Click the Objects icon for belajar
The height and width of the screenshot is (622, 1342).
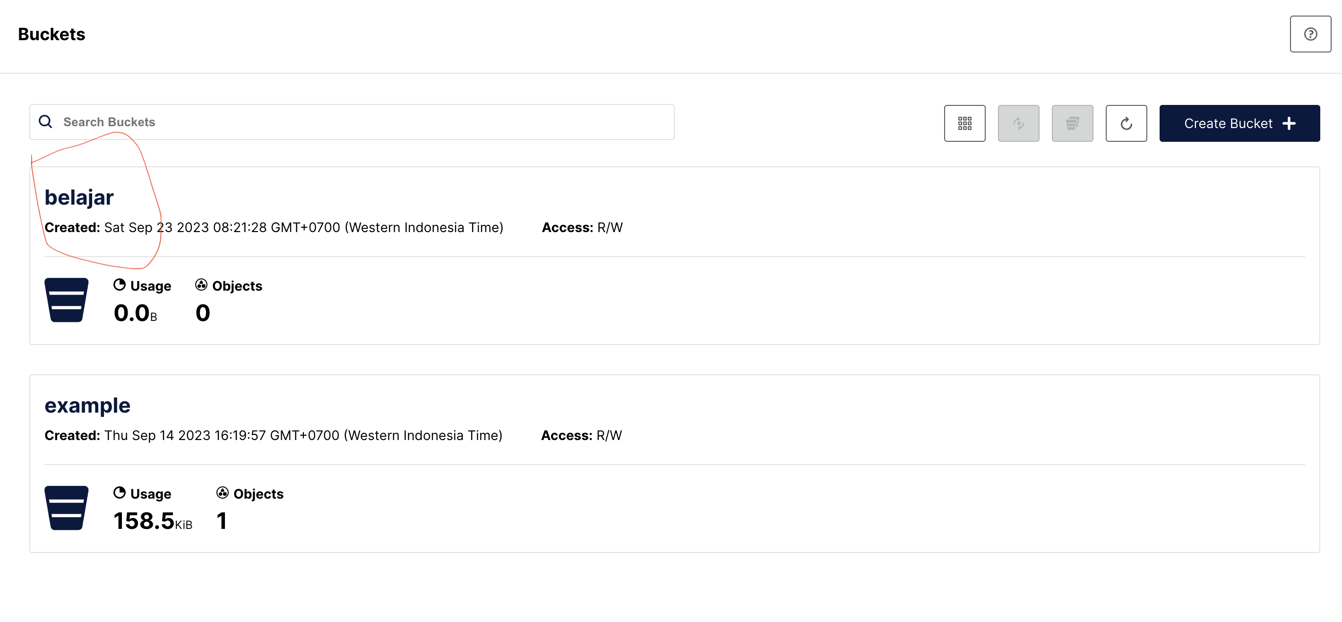pyautogui.click(x=201, y=285)
